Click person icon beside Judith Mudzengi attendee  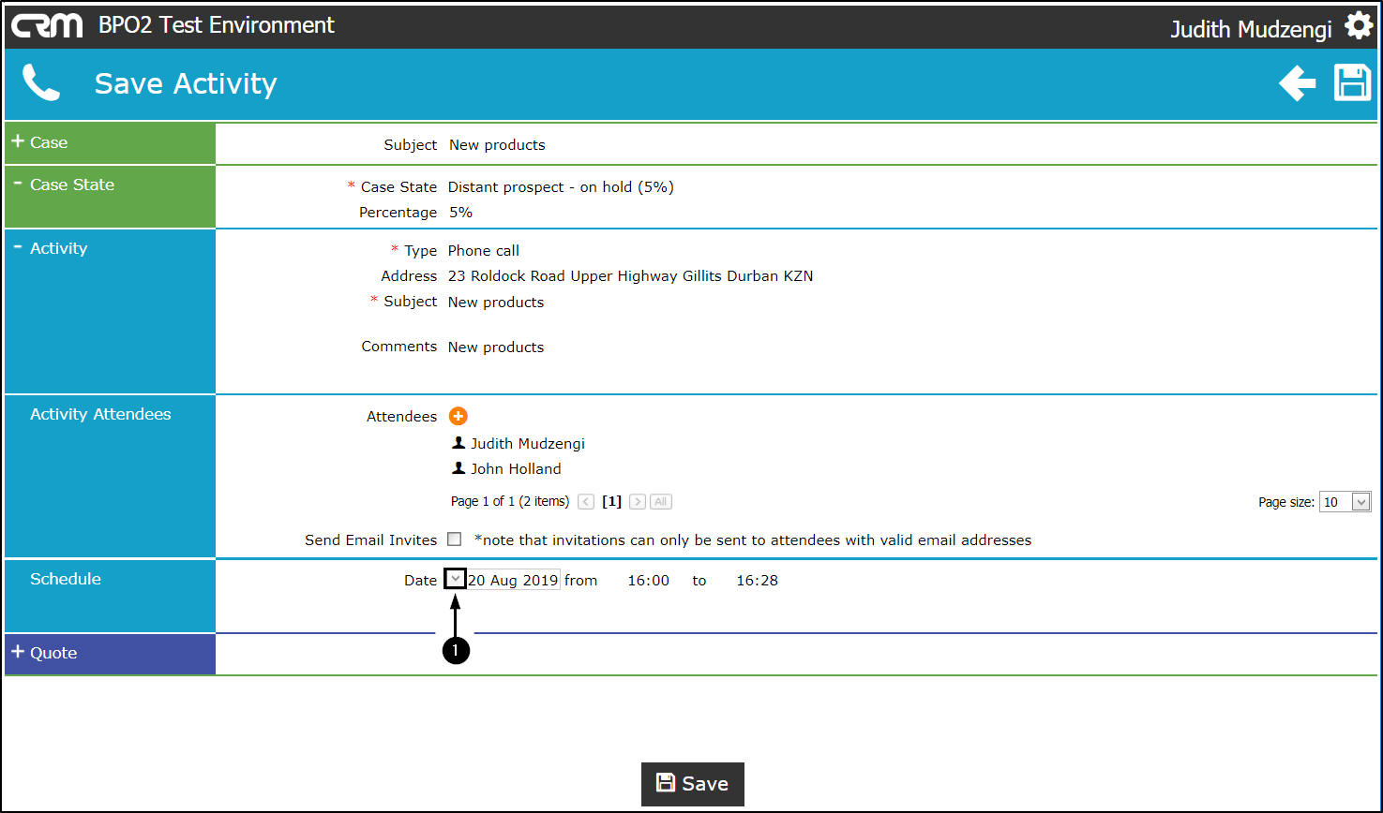coord(458,443)
